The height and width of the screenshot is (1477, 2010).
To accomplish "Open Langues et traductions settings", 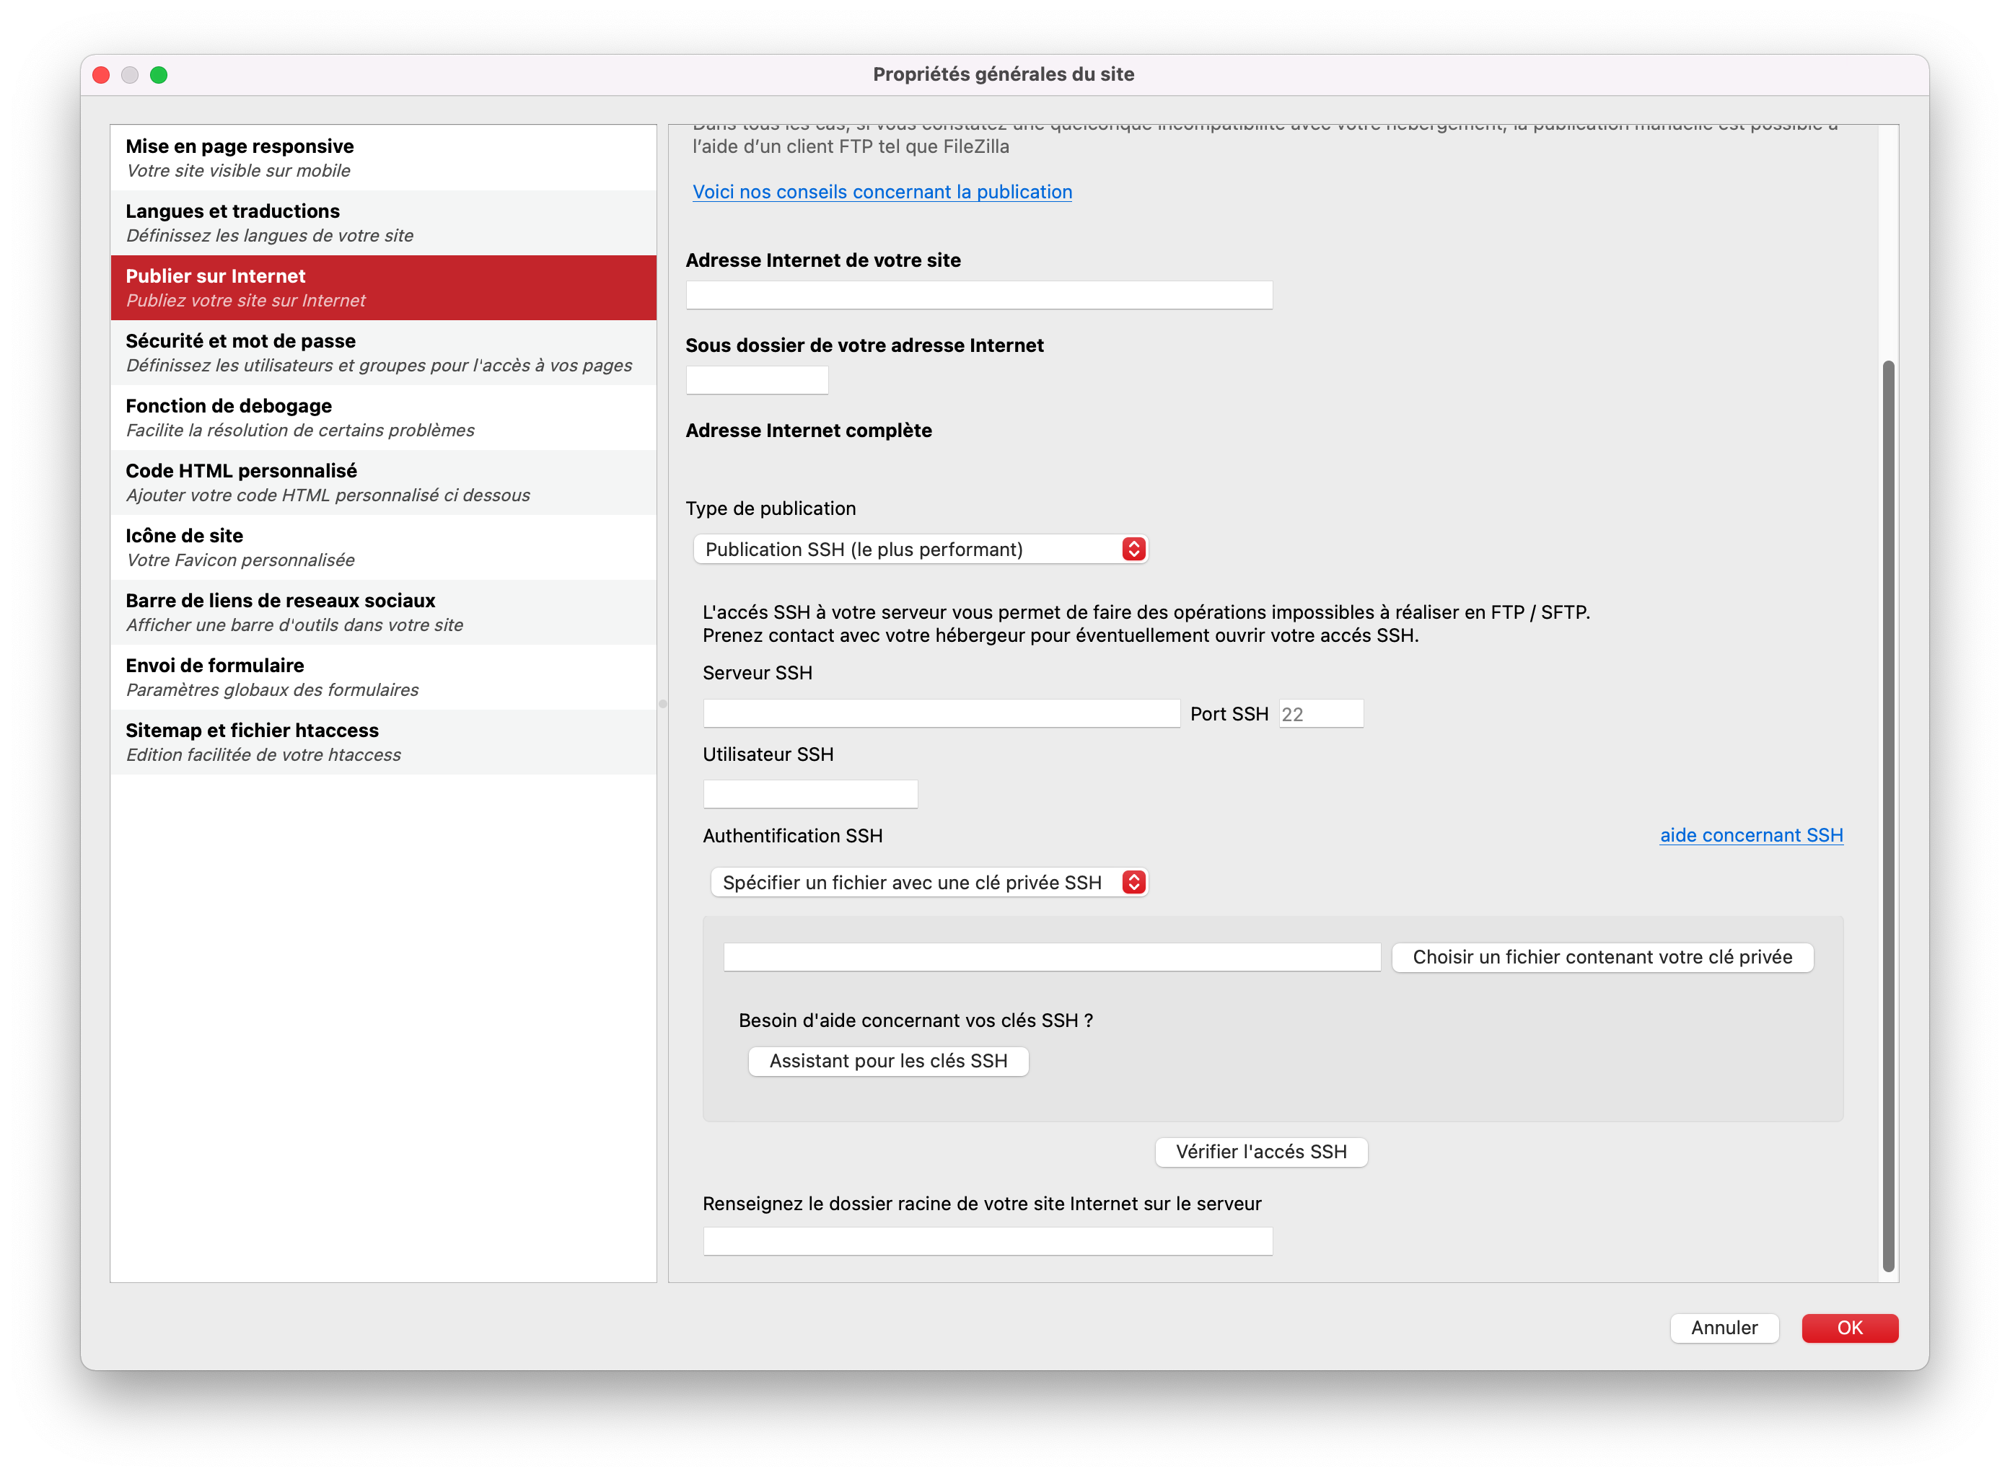I will 383,223.
